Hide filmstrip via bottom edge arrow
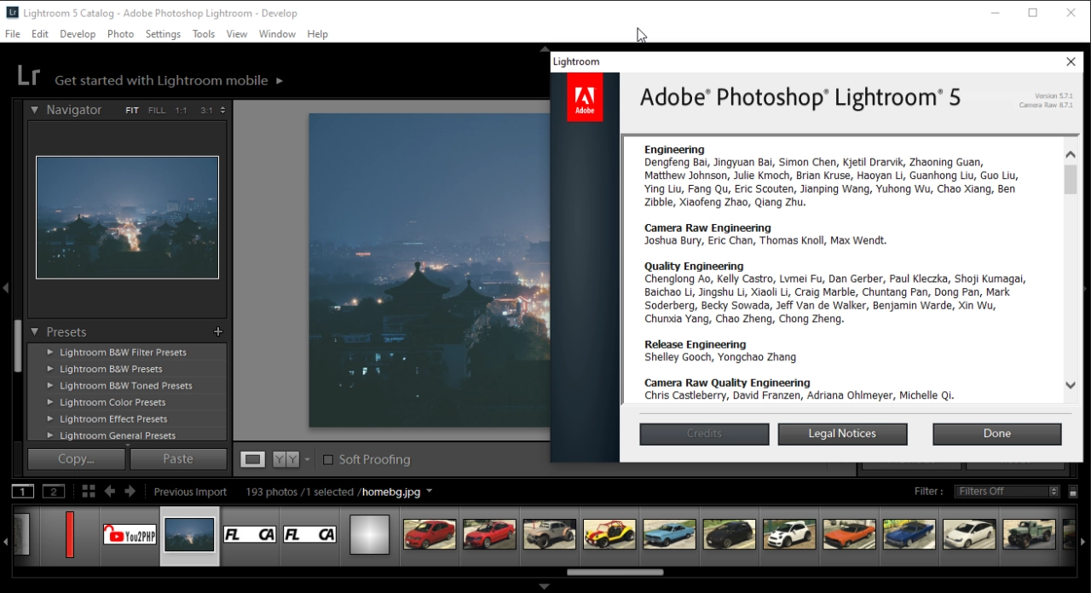Image resolution: width=1091 pixels, height=593 pixels. pyautogui.click(x=545, y=586)
